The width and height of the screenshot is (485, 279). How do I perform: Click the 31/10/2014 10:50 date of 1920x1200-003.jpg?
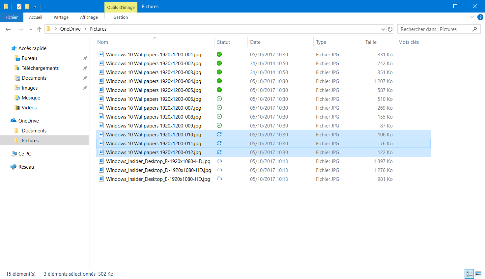point(269,72)
